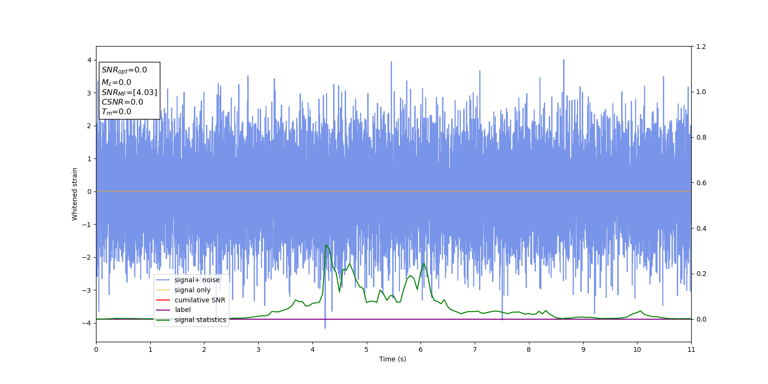The height and width of the screenshot is (384, 768).
Task: Click the SNRMF=[4.03] annotation value
Action: coord(129,93)
